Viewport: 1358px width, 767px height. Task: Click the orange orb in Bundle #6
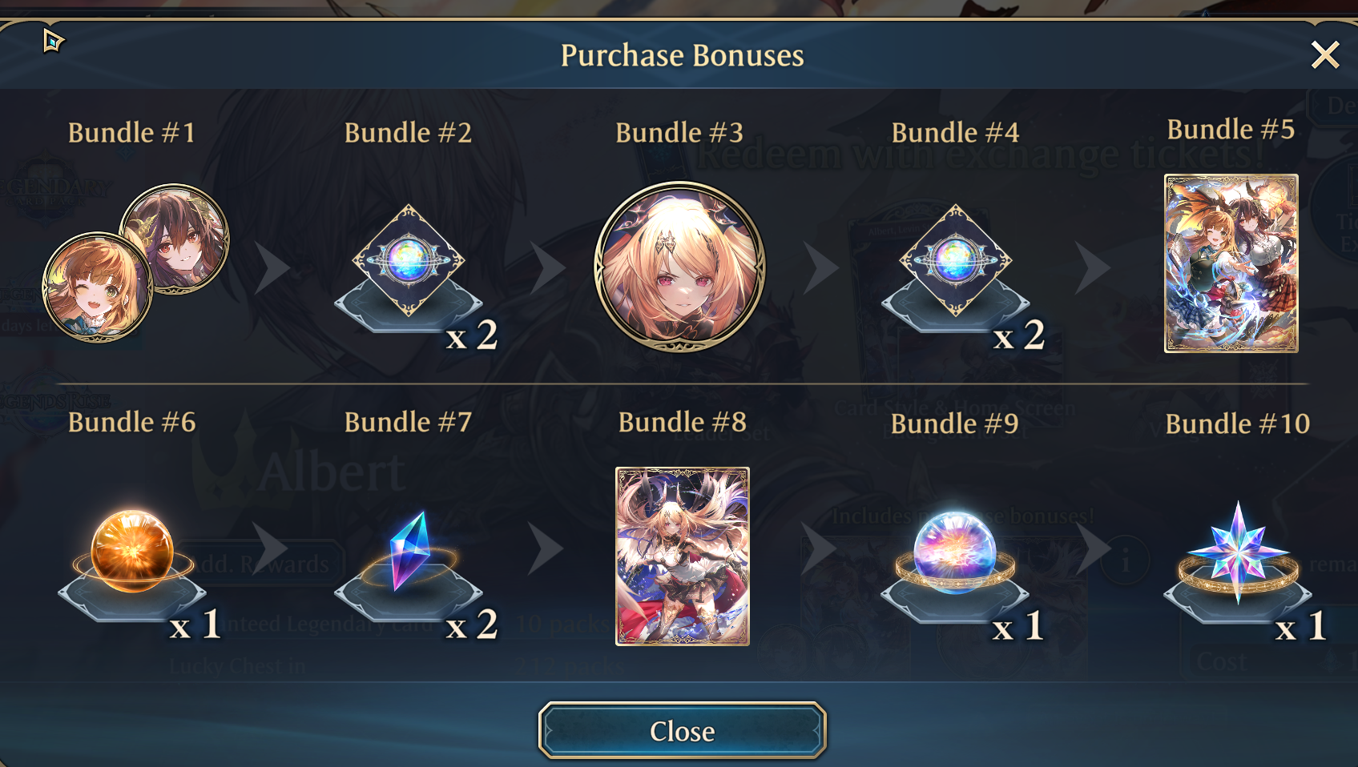(x=132, y=551)
